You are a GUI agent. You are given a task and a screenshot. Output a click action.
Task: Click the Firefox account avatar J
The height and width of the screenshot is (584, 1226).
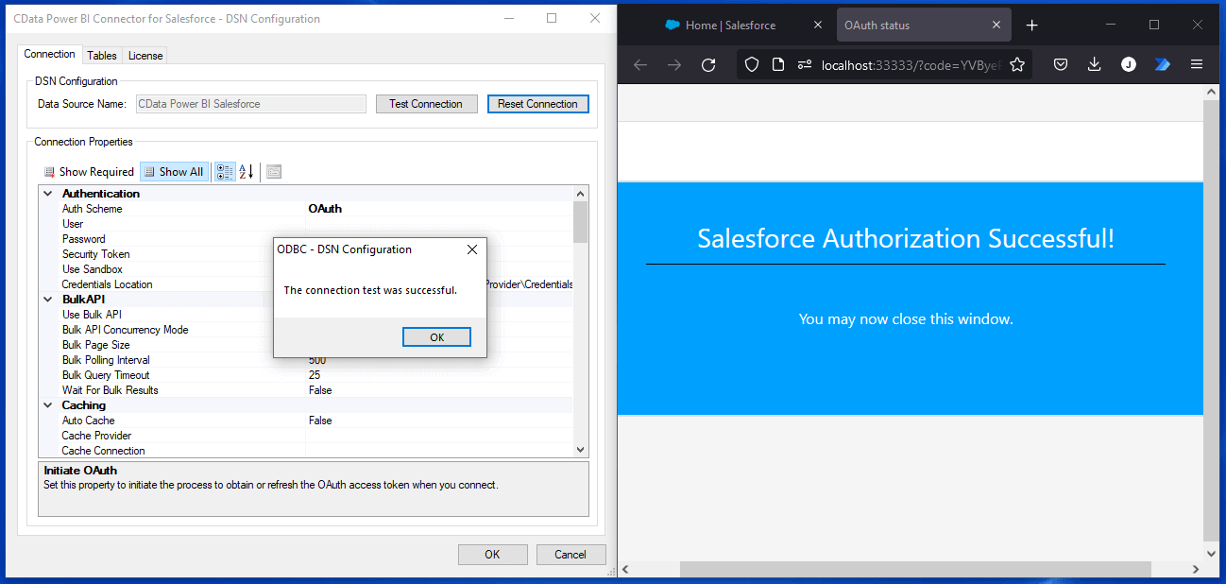point(1128,64)
